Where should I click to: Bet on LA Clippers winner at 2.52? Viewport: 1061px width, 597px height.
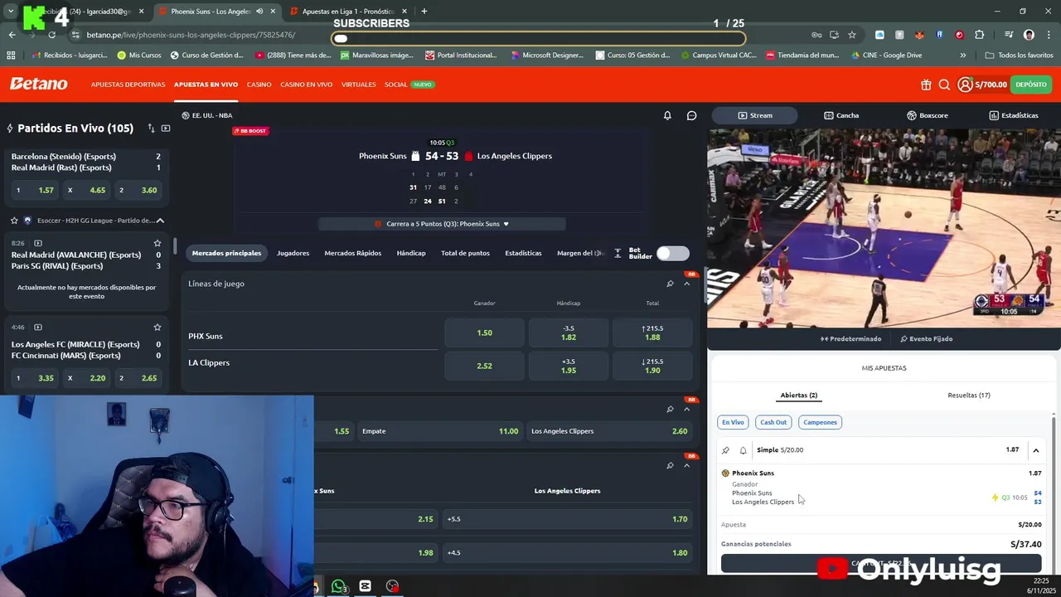pyautogui.click(x=485, y=366)
